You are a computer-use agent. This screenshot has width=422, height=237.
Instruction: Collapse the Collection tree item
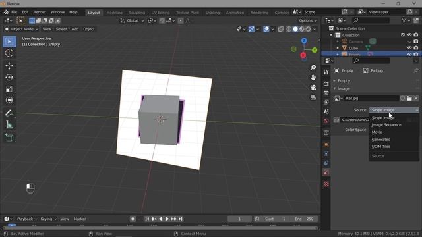(331, 35)
